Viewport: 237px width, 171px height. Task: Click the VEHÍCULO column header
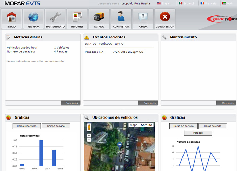[x=106, y=44]
